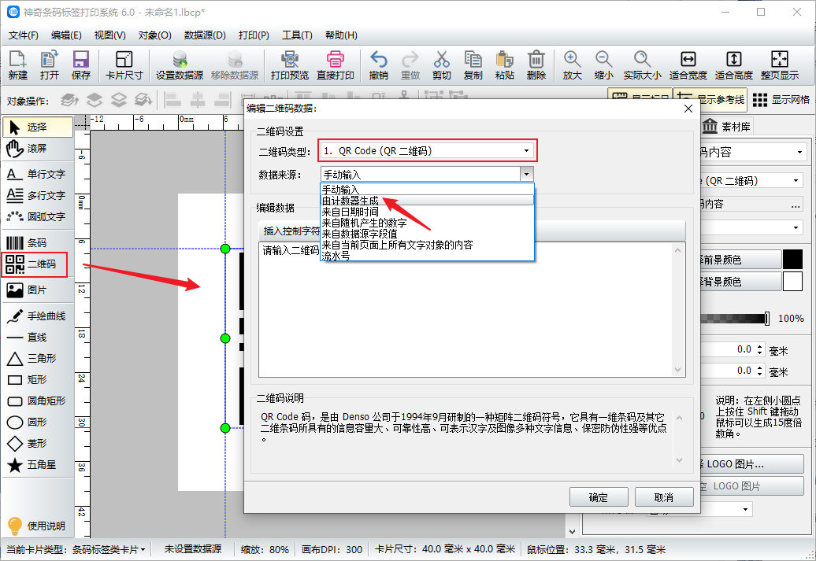
Task: Click the 直接打印 direct print icon
Action: coord(335,65)
